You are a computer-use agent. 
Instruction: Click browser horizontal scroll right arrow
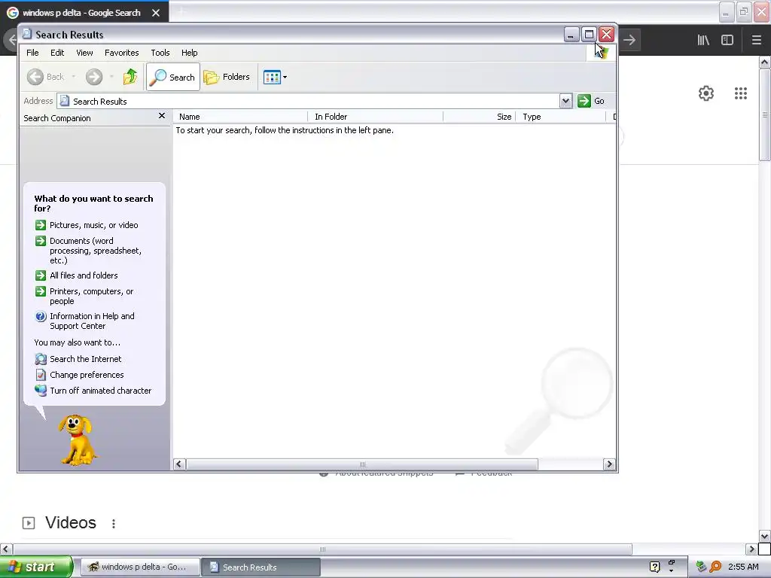[751, 549]
